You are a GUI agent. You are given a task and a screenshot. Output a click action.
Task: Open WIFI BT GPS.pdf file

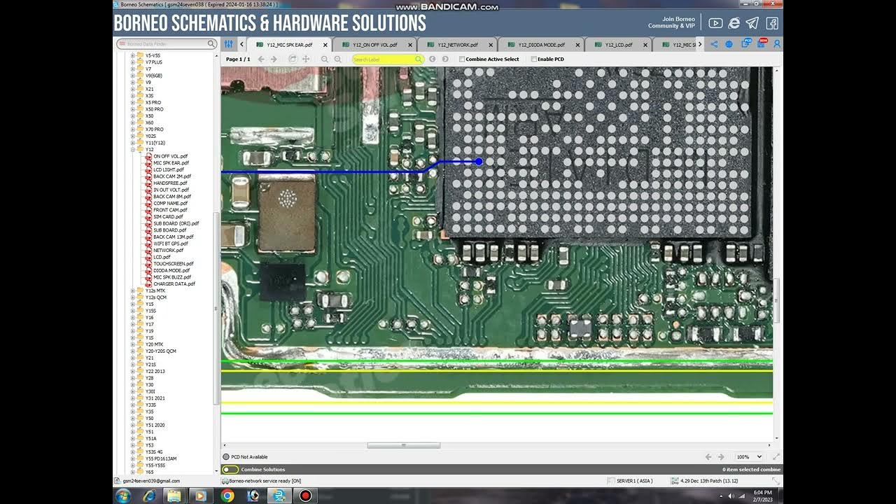[x=171, y=244]
